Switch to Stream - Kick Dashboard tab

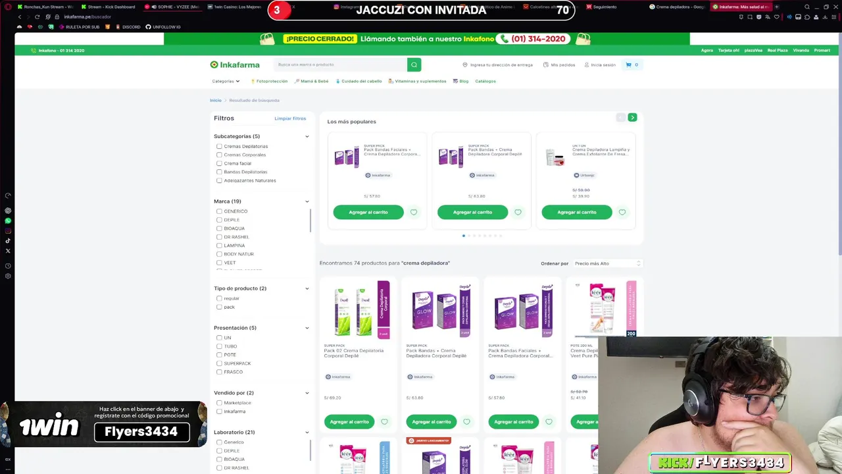point(109,7)
